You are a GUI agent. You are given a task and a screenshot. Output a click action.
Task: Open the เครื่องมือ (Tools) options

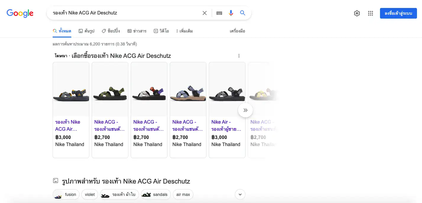237,31
